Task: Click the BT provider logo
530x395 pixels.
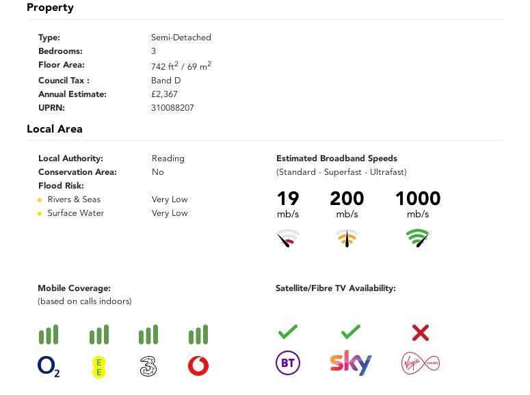Action: click(288, 363)
